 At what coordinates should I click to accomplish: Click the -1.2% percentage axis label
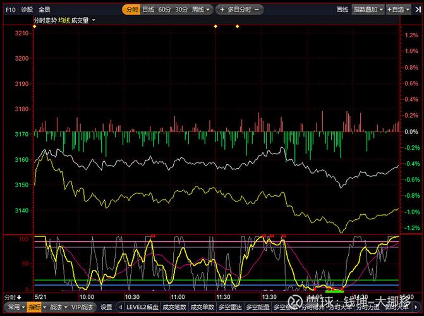point(411,228)
